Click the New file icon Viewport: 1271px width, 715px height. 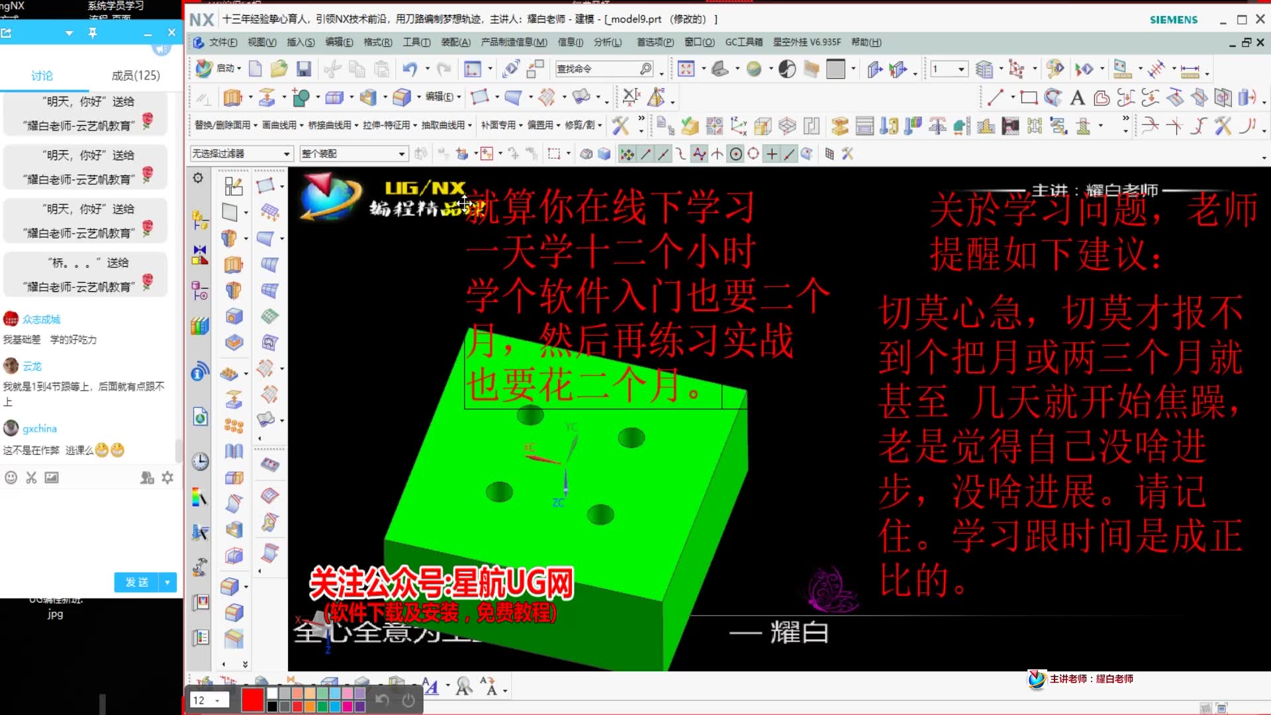[255, 69]
